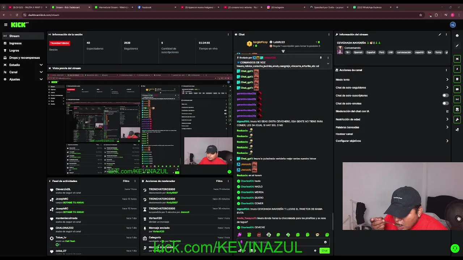
Task: Open Logros in sidebar
Action: 23,50
